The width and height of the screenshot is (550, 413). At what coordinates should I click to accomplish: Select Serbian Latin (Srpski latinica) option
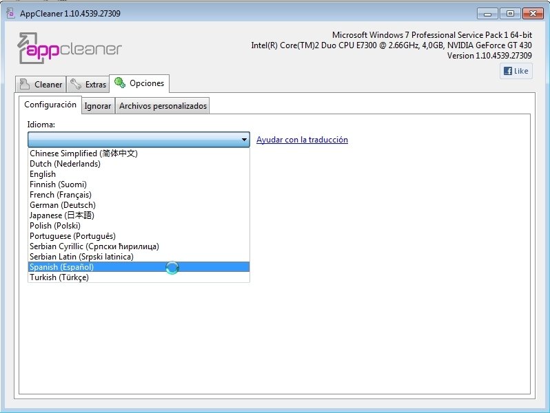coord(139,257)
